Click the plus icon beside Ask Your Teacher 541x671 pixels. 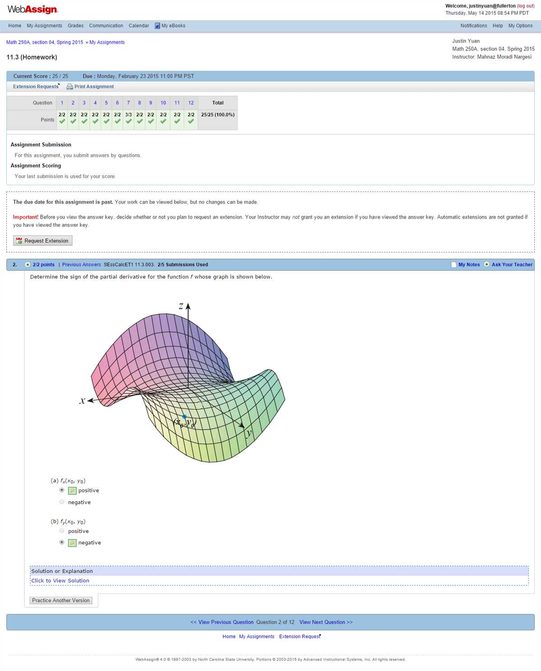click(x=486, y=265)
